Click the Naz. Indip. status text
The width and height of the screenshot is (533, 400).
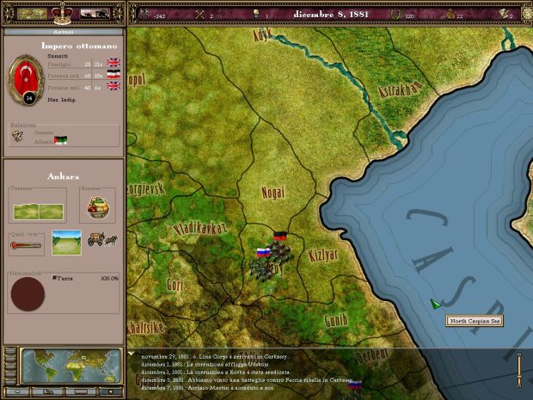point(62,100)
